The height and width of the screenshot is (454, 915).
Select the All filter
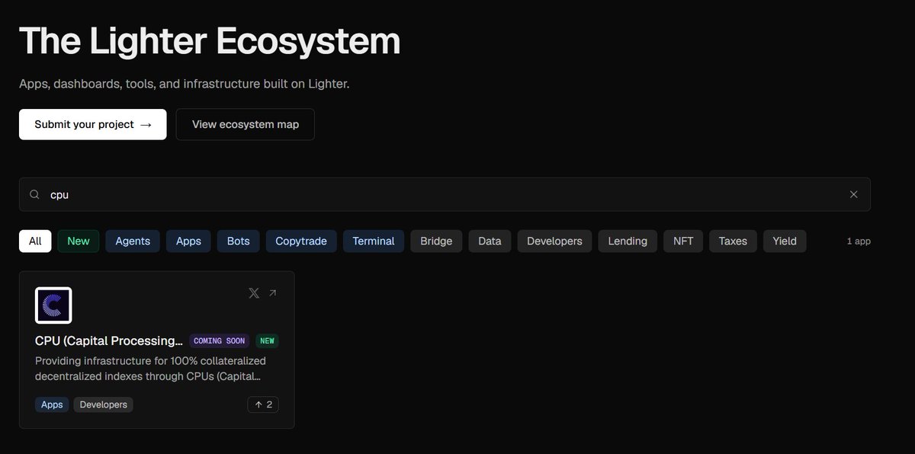click(x=35, y=241)
